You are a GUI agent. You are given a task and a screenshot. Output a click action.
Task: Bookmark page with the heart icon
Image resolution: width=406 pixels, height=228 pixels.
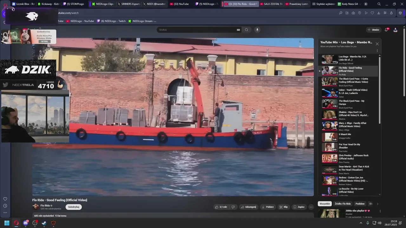click(372, 13)
